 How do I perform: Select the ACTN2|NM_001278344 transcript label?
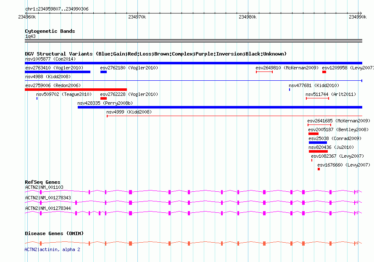pyautogui.click(x=48, y=208)
